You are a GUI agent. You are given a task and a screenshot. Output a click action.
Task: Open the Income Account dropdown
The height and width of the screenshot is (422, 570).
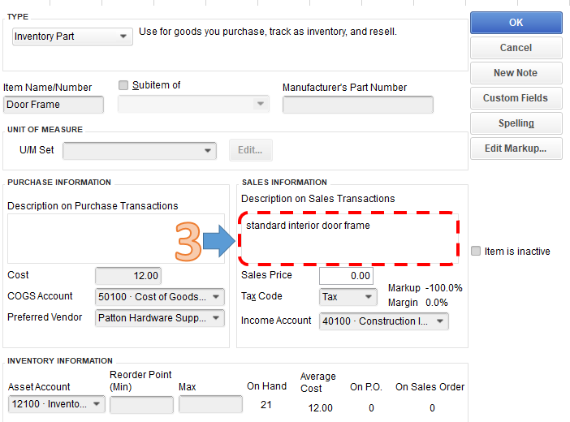click(384, 321)
